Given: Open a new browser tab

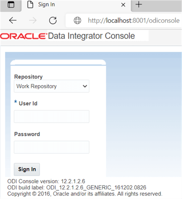Looking at the screenshot, I should point(138,4).
